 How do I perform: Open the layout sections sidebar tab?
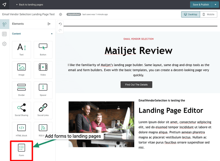(x=4, y=34)
